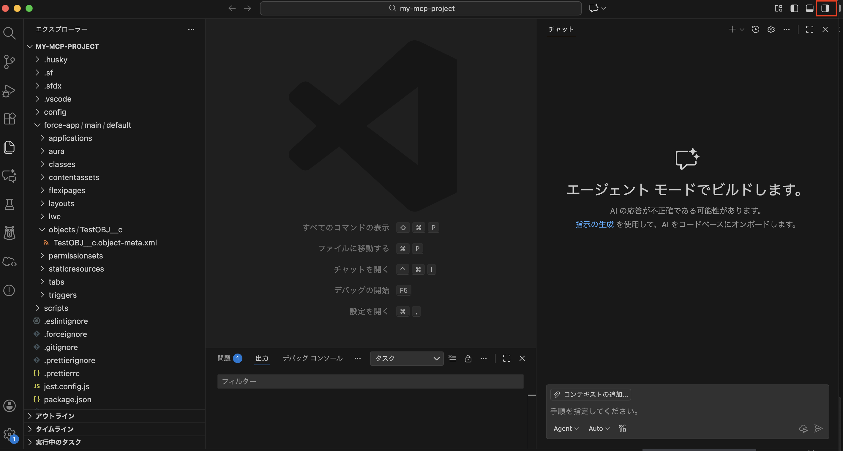Open chat history in the chat panel
The height and width of the screenshot is (451, 843).
point(755,29)
